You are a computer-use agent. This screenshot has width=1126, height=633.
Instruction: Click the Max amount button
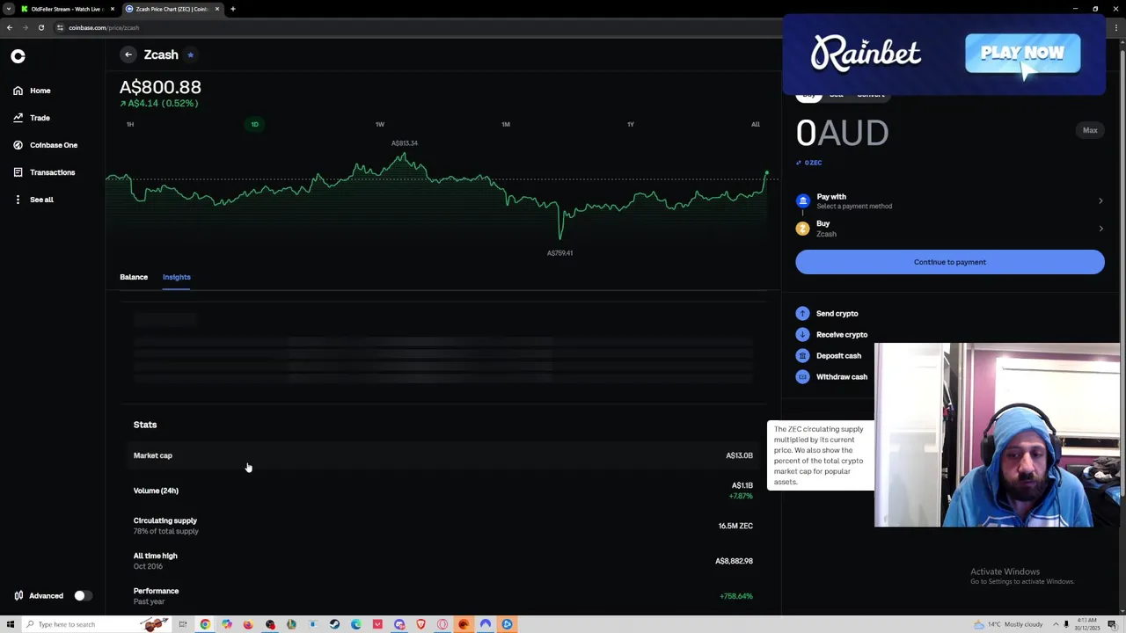click(x=1090, y=130)
